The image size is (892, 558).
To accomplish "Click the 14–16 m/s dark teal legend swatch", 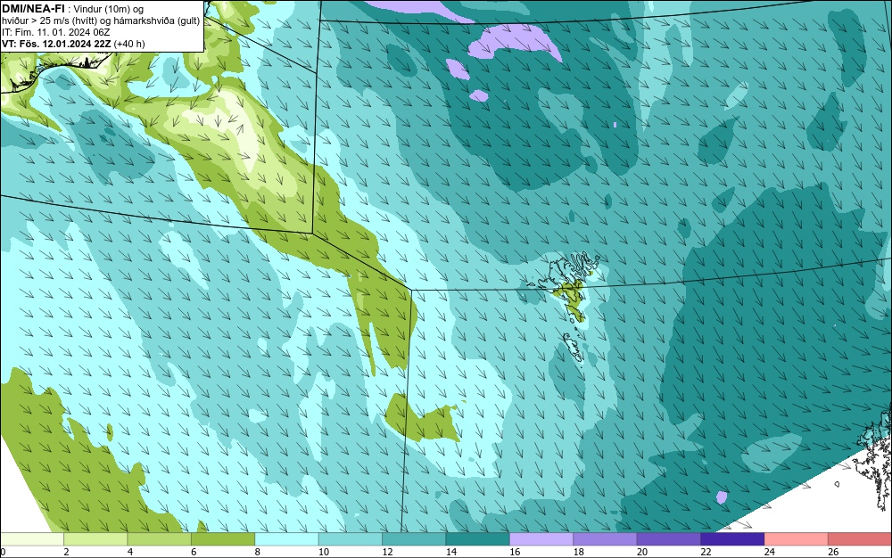I will click(x=478, y=539).
